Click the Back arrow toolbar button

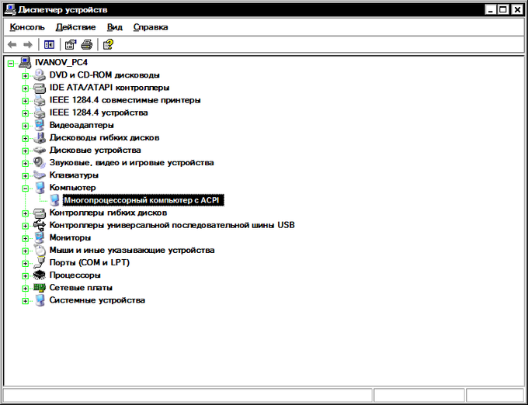pos(12,44)
